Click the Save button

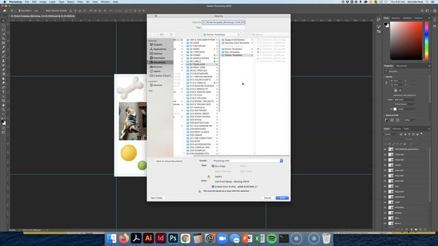(x=282, y=197)
